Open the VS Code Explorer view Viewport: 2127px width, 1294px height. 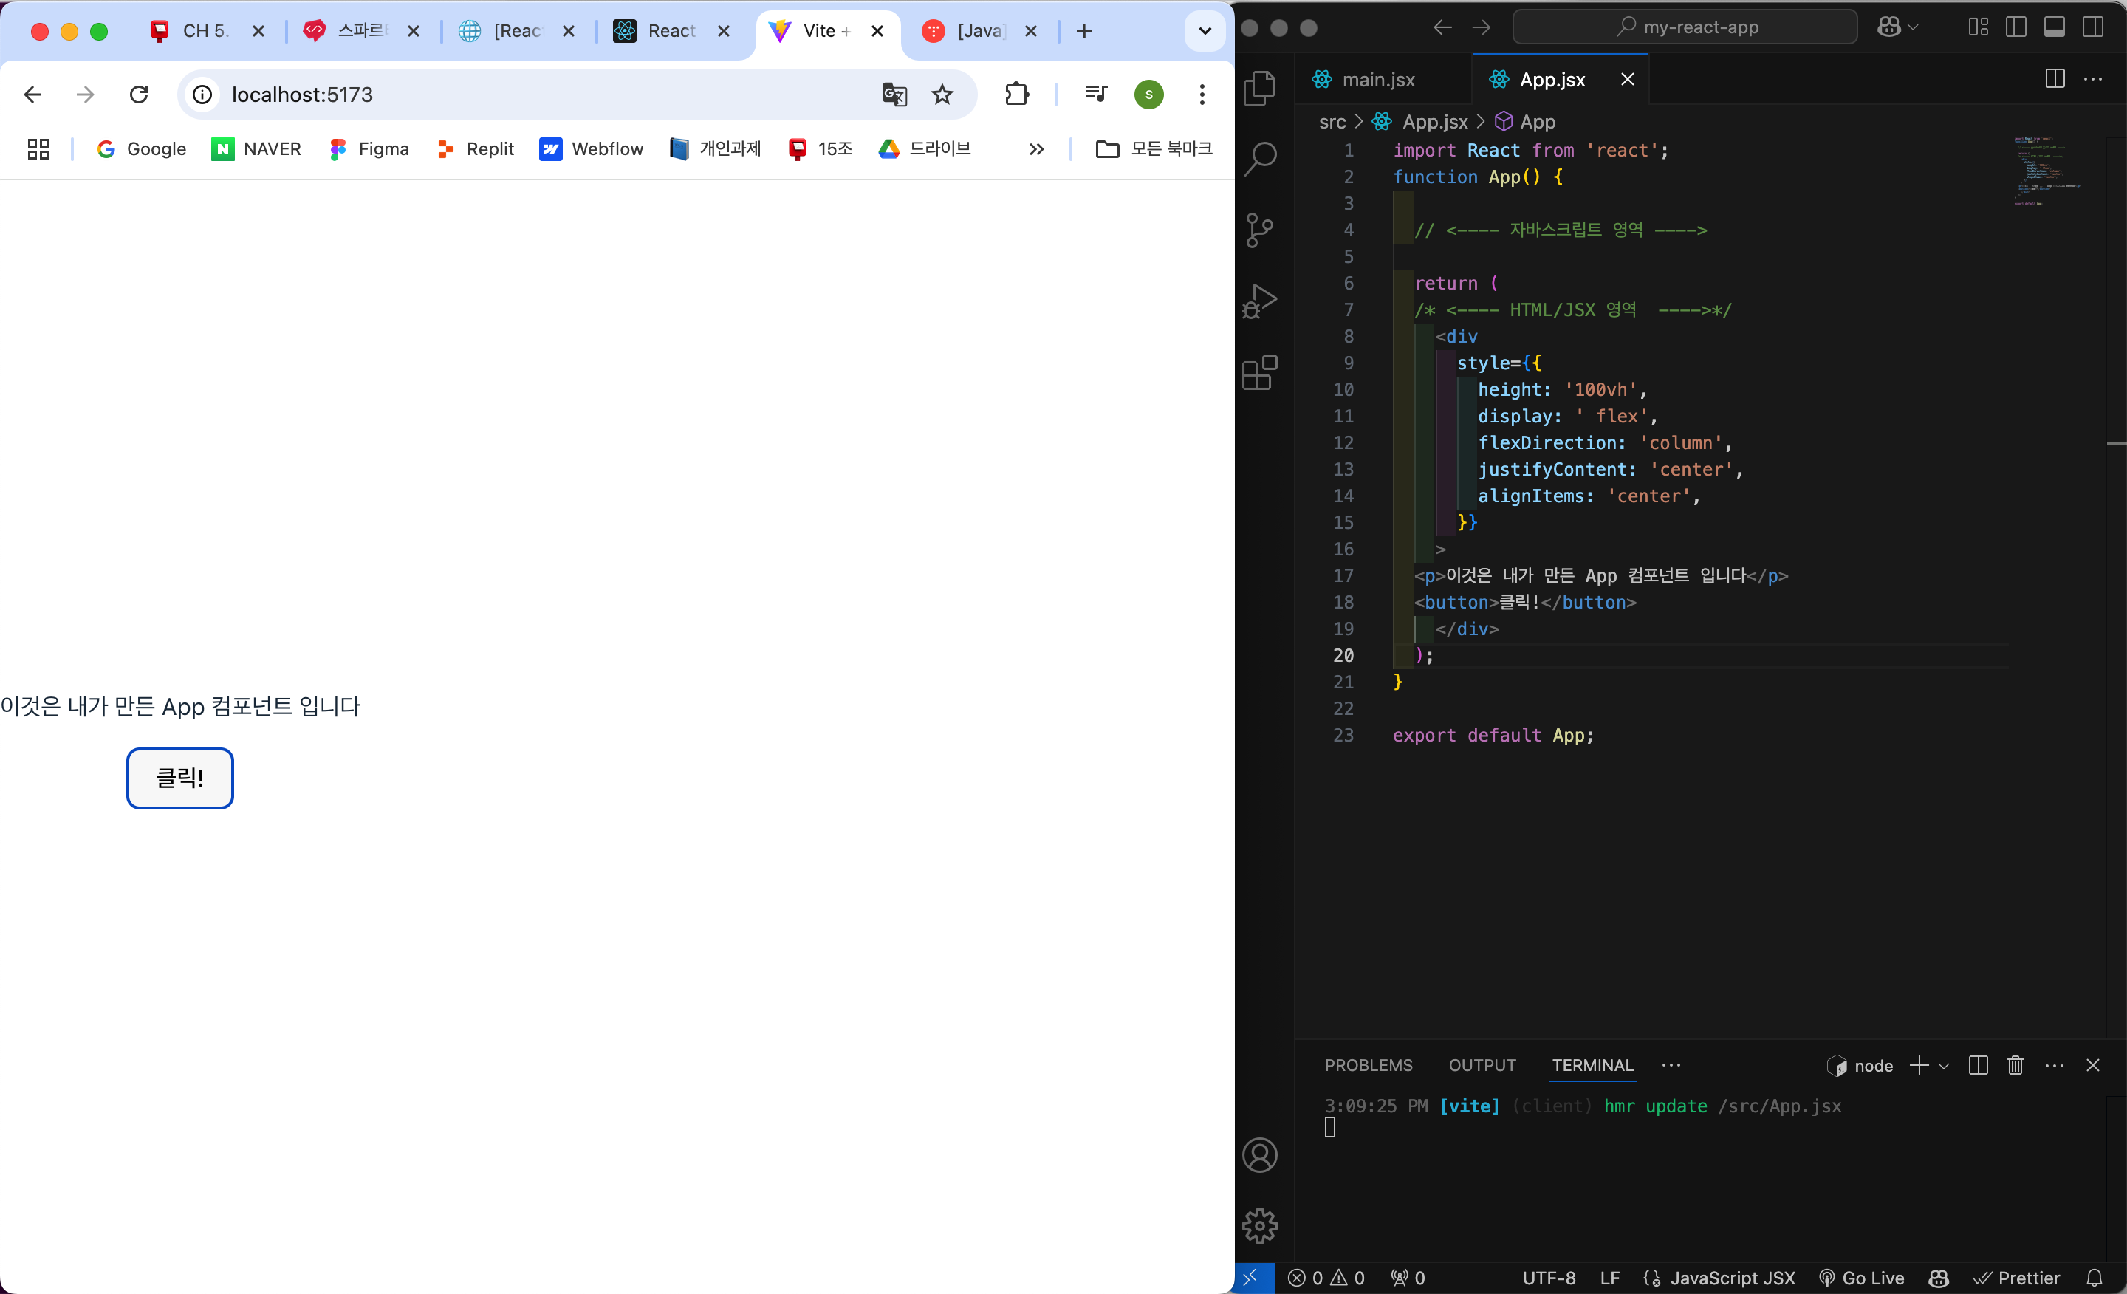pos(1259,87)
